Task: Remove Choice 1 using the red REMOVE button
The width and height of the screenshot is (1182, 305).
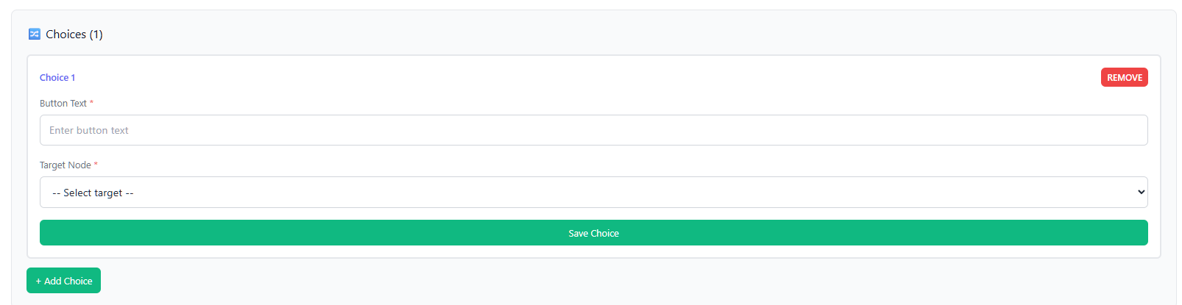Action: (x=1124, y=77)
